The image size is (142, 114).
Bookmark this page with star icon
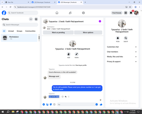(x=130, y=7)
